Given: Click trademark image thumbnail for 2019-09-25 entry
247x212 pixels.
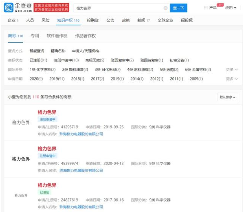Looking at the screenshot, I should pos(21,123).
